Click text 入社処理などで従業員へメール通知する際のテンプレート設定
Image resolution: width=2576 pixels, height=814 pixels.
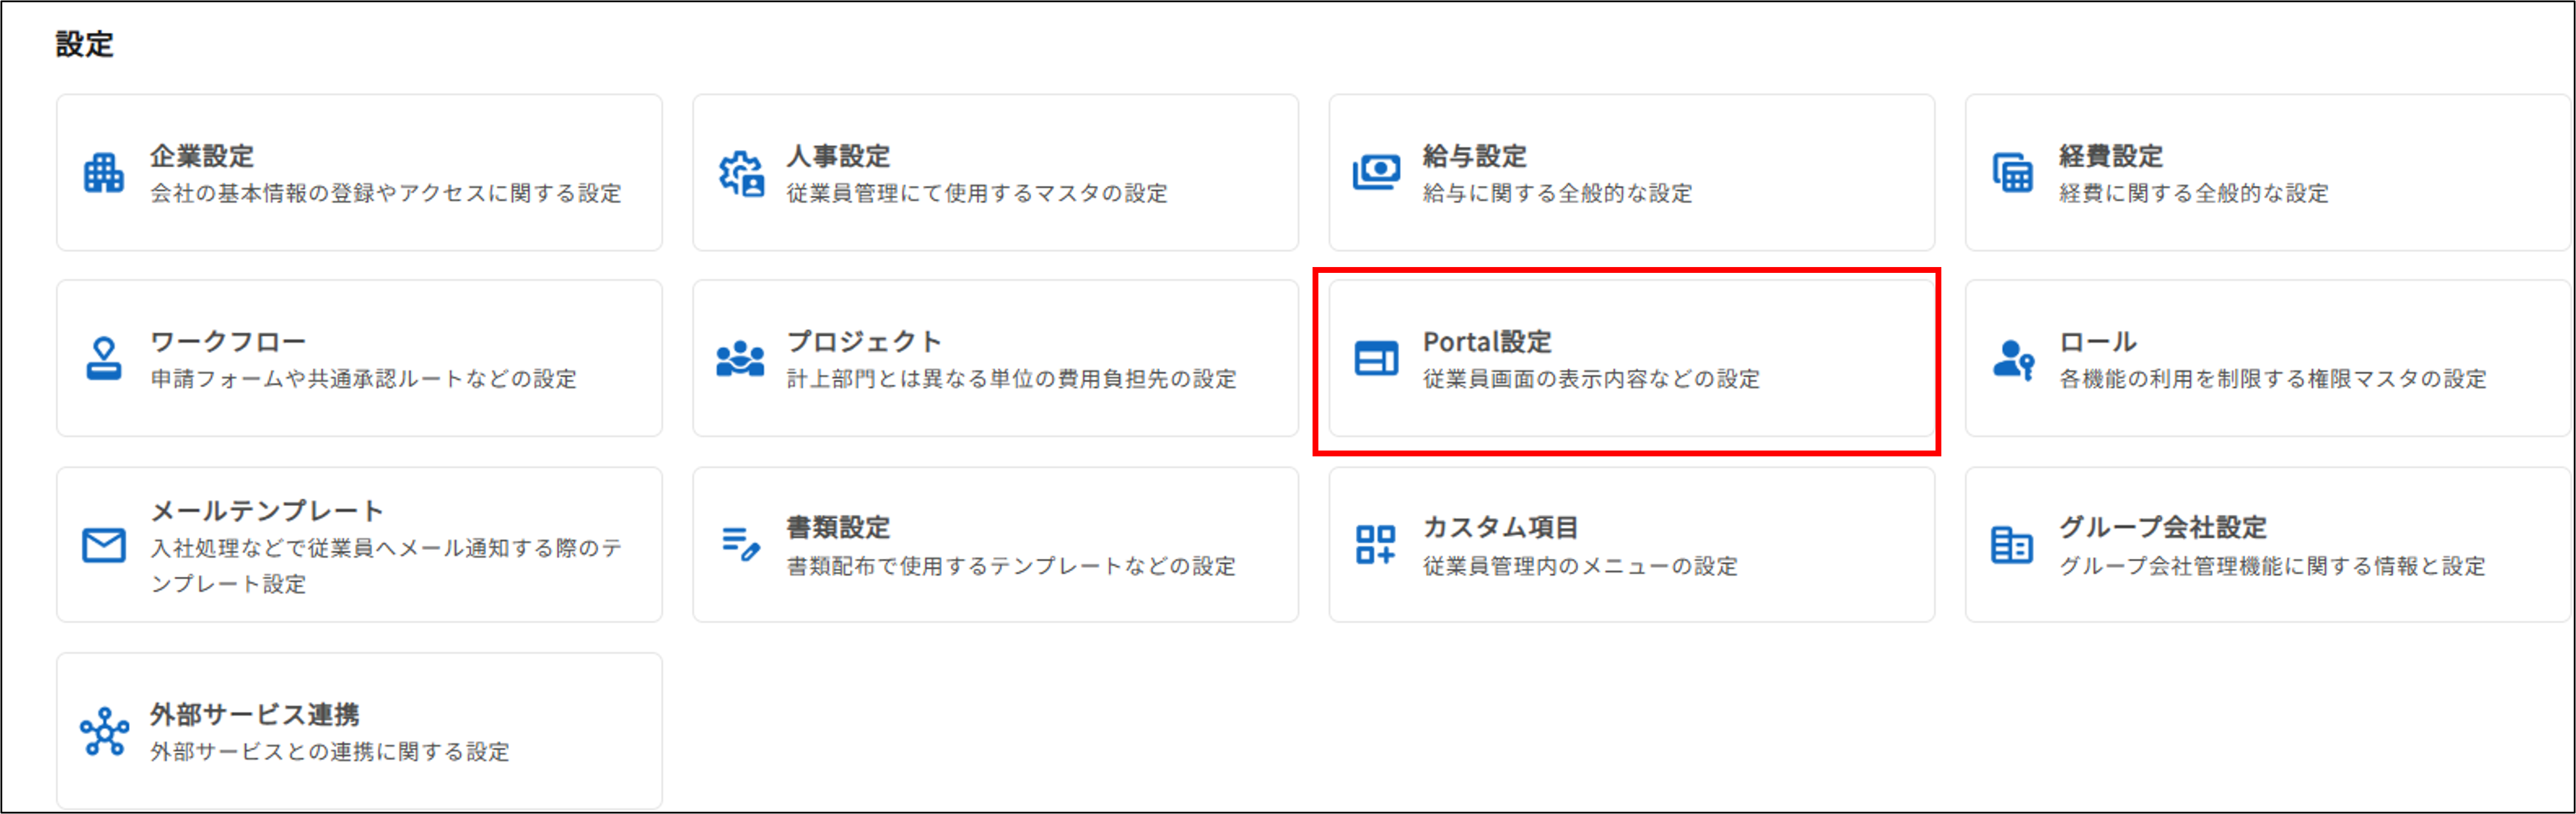pyautogui.click(x=386, y=566)
